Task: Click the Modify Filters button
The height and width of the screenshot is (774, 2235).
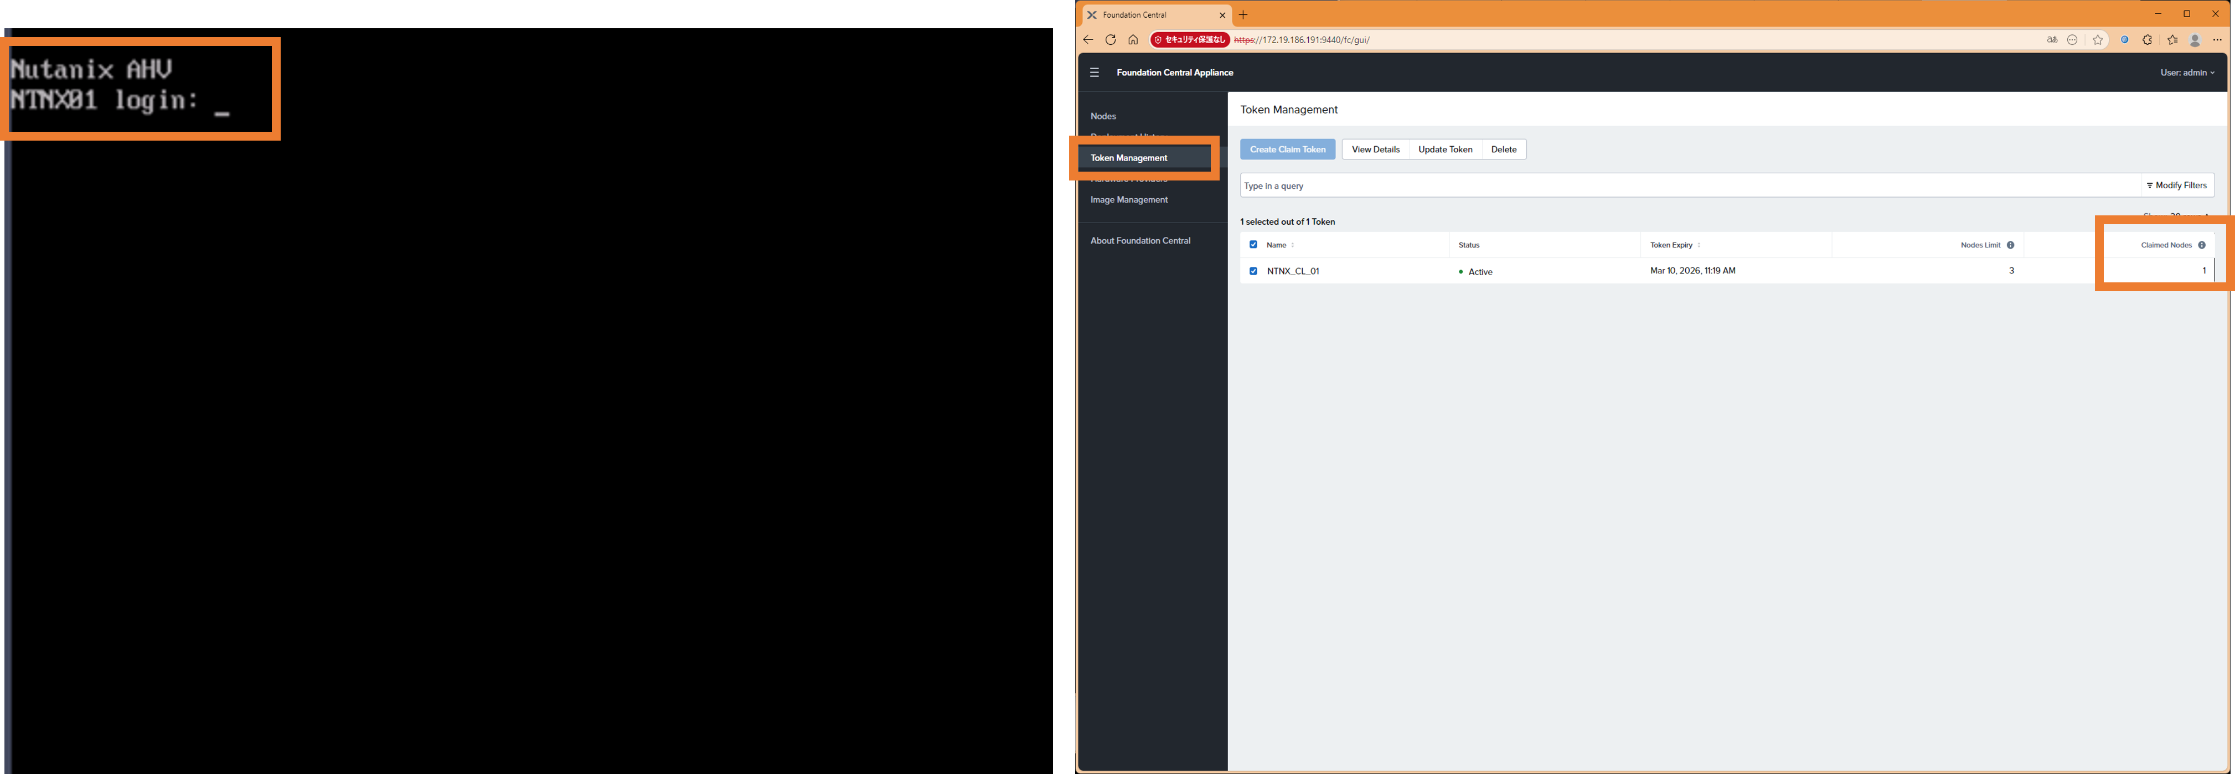Action: pyautogui.click(x=2177, y=185)
